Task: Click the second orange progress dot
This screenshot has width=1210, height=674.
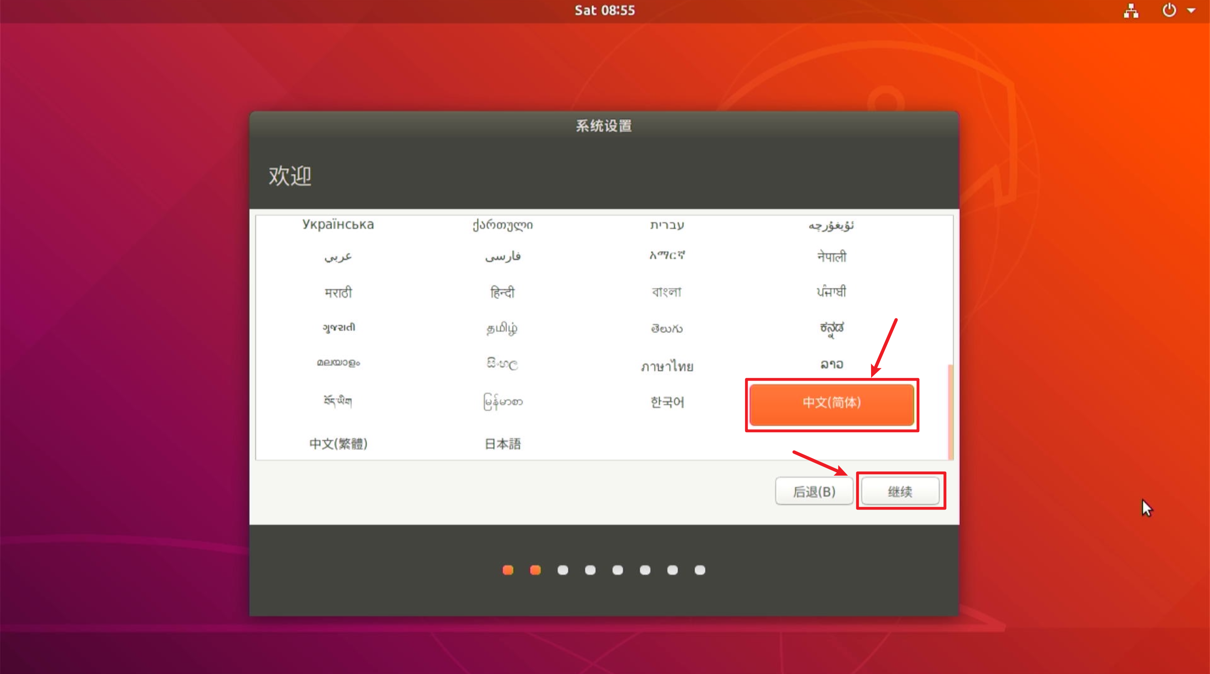Action: pos(536,570)
